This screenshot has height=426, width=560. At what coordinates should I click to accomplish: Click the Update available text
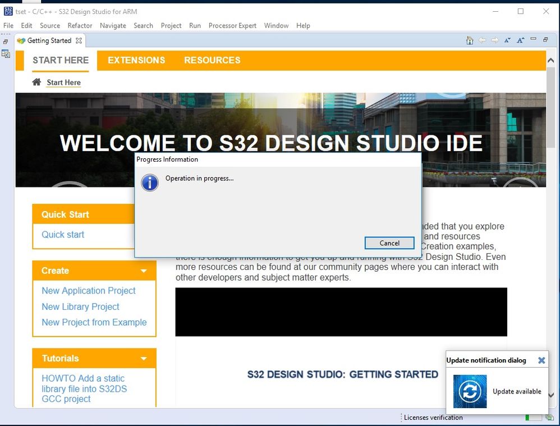(x=517, y=391)
